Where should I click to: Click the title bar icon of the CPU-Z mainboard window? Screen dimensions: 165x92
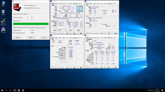point(86,1)
